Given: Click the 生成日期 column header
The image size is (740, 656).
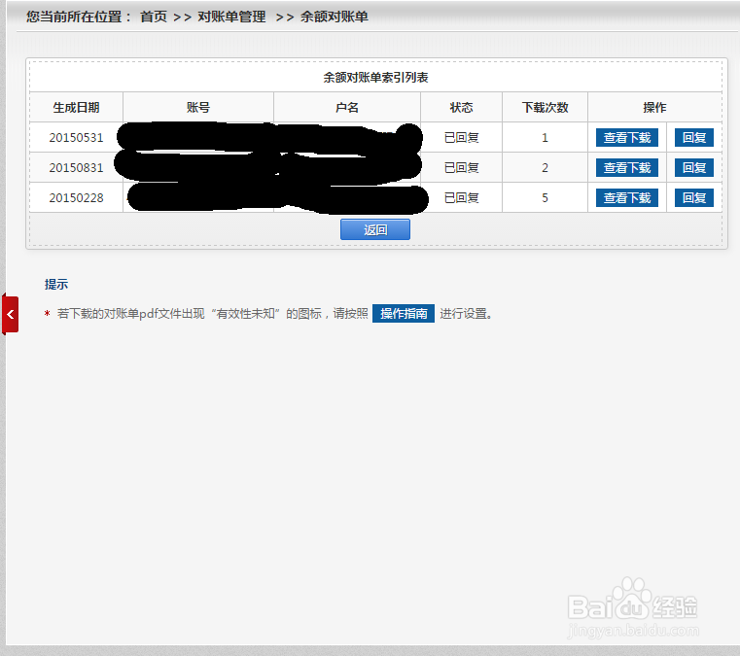Looking at the screenshot, I should pos(76,108).
